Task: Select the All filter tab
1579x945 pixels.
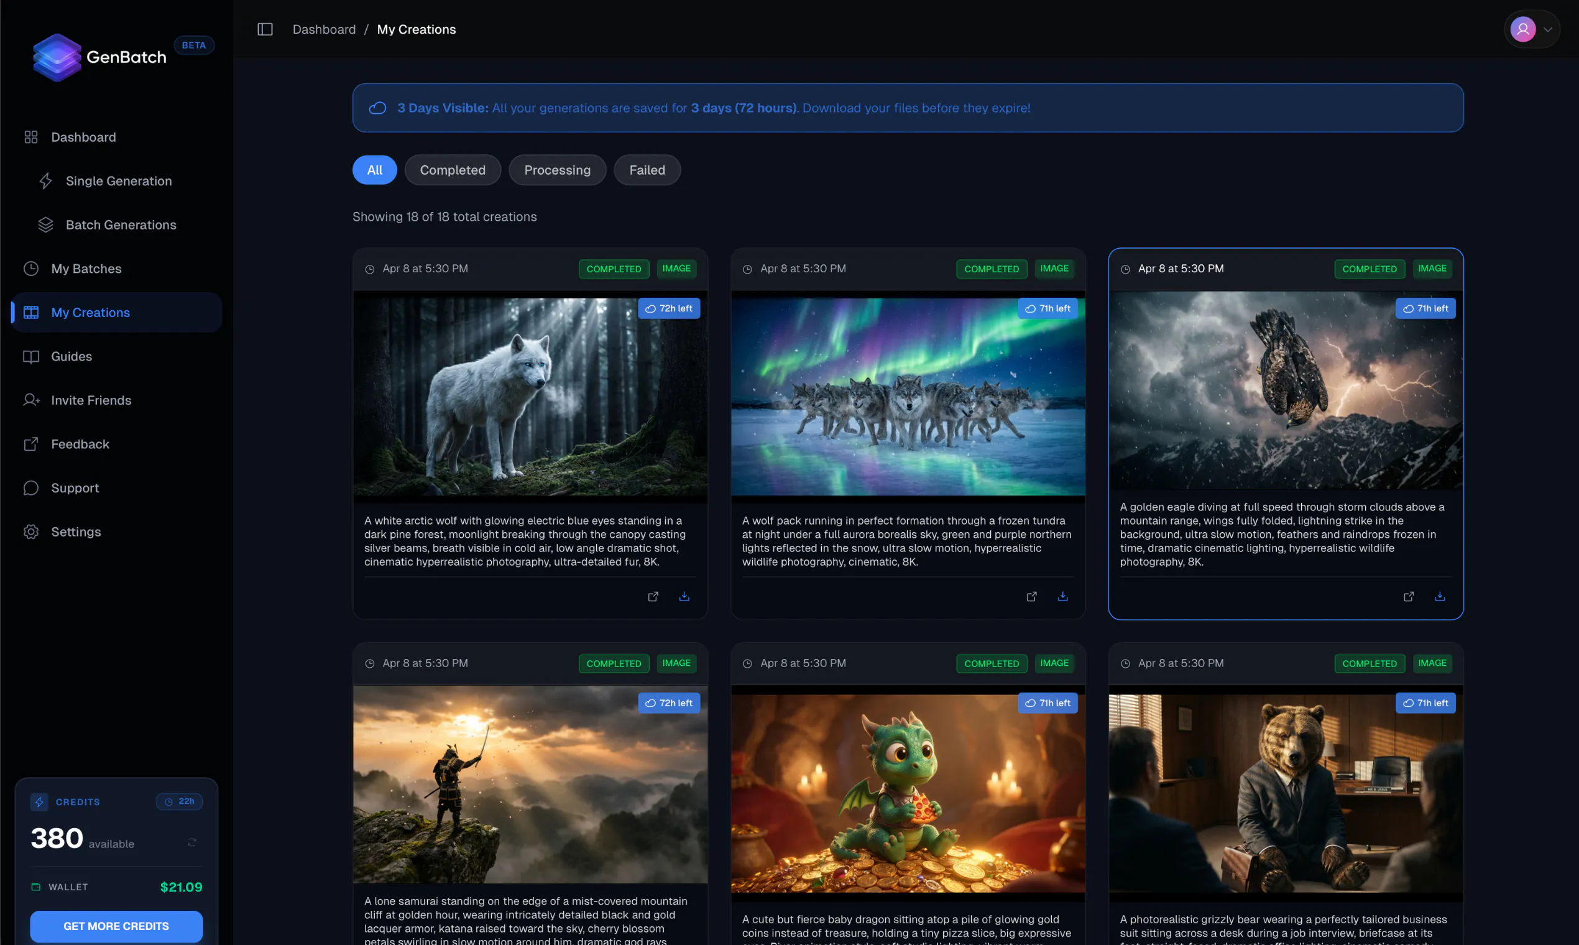Action: pos(375,170)
